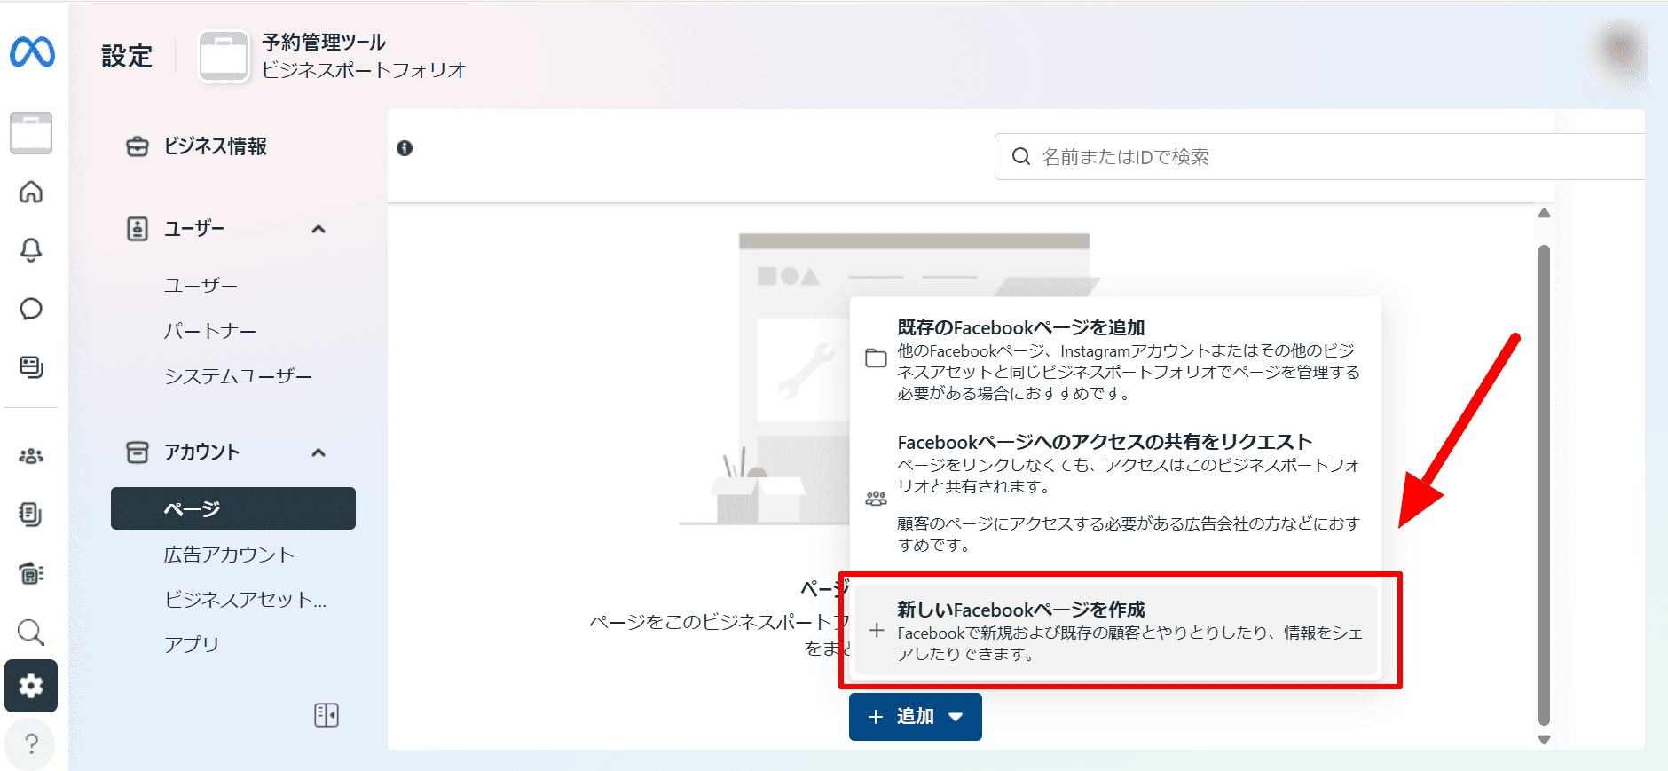
Task: Open システムユーザー in sidebar
Action: pos(238,376)
